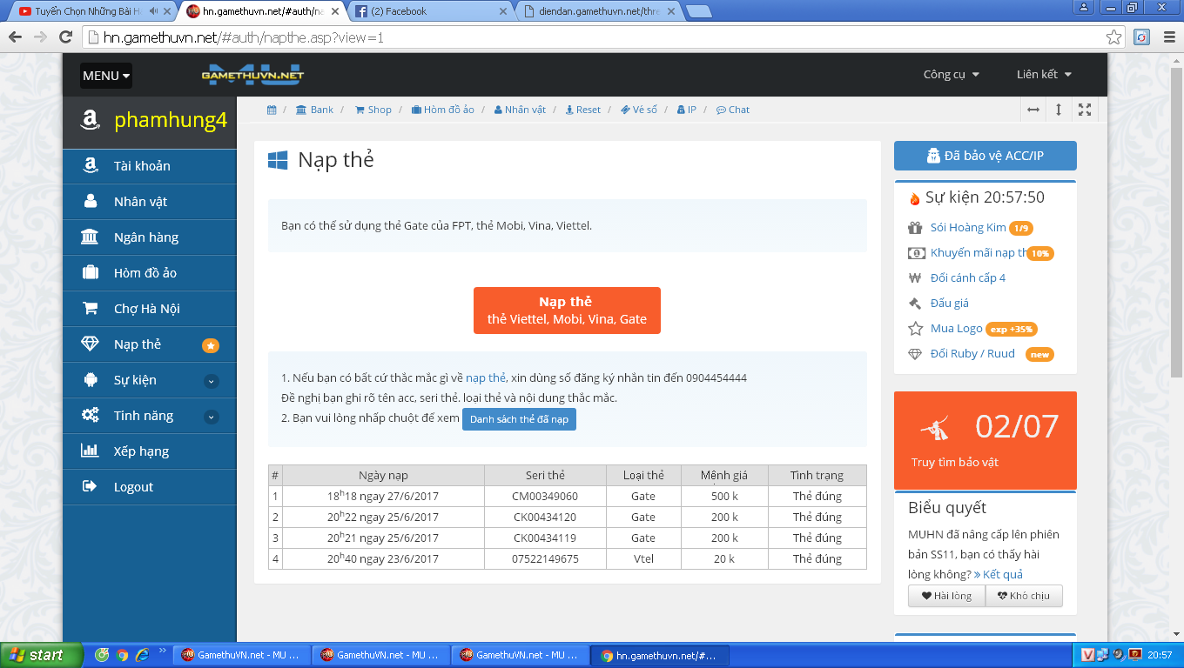Click the fullscreen expand icon
Image resolution: width=1184 pixels, height=668 pixels.
pyautogui.click(x=1085, y=110)
